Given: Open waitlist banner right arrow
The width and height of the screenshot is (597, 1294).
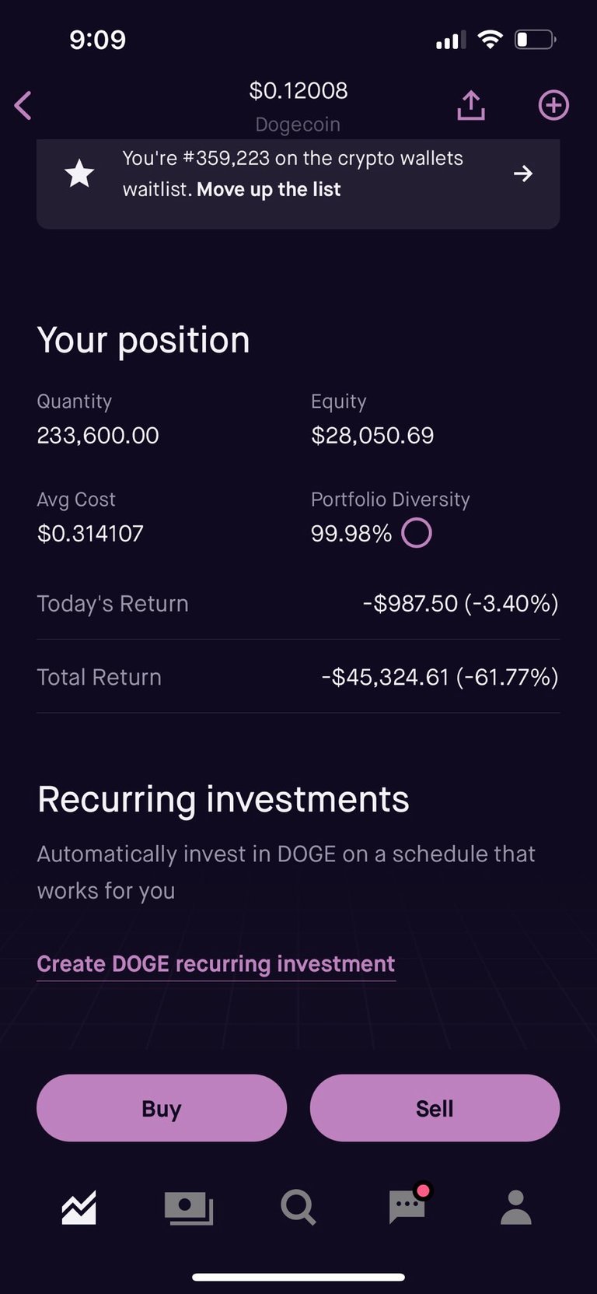Looking at the screenshot, I should (x=523, y=173).
